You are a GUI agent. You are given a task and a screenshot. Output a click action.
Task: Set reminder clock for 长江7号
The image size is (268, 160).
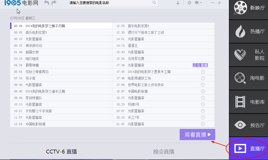point(203,117)
